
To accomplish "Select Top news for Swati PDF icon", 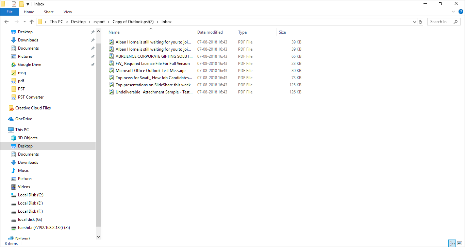I will tap(111, 78).
